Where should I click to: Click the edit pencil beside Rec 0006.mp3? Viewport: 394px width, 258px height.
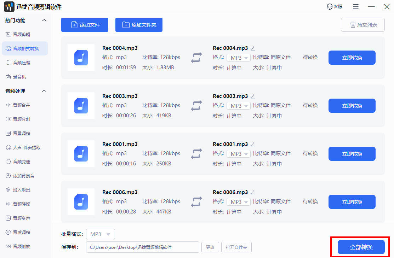tap(252, 193)
